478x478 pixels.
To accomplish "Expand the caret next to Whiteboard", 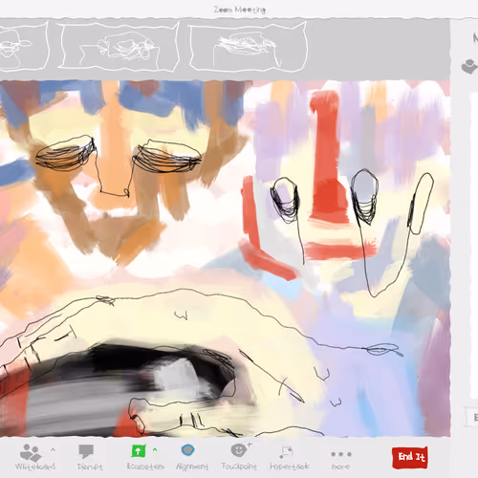I will click(53, 449).
